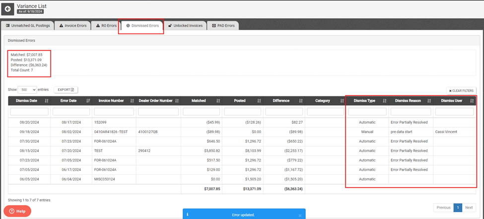Focus the Difference filter field
Viewport: 484px width, 219px height.
[284, 112]
